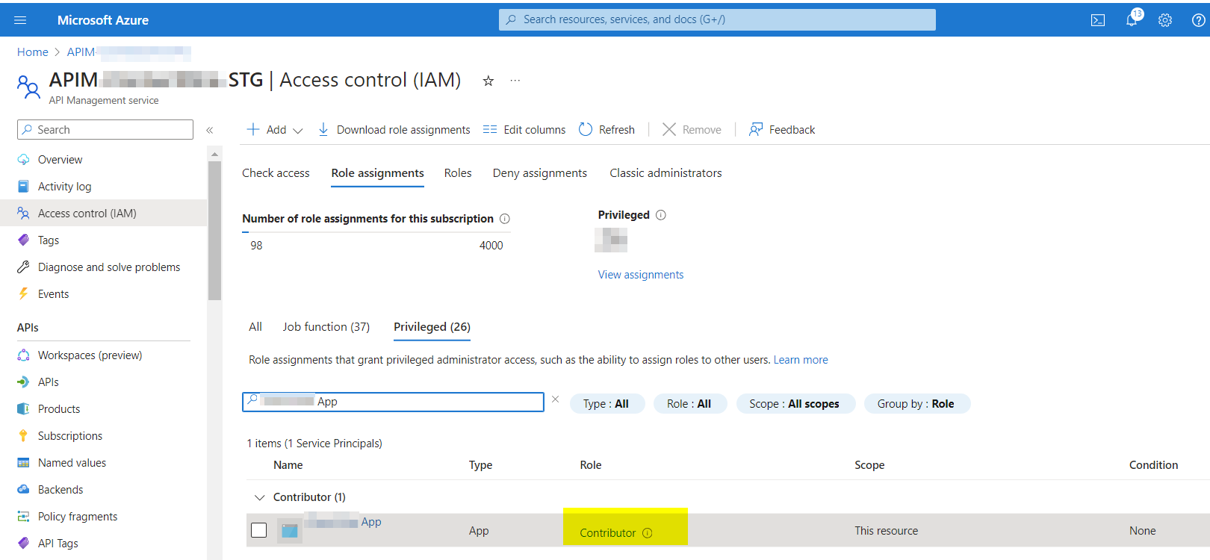
Task: Click info icon next to Privileged heading
Action: pos(661,215)
